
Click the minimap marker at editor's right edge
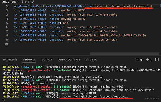160,6
